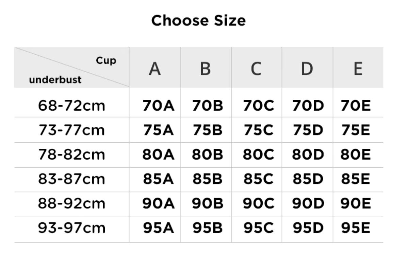Select size 70A in the chart
This screenshot has width=409, height=254.
click(158, 106)
